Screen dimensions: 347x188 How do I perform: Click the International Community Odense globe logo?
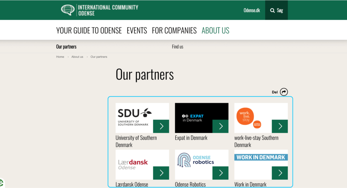[68, 10]
